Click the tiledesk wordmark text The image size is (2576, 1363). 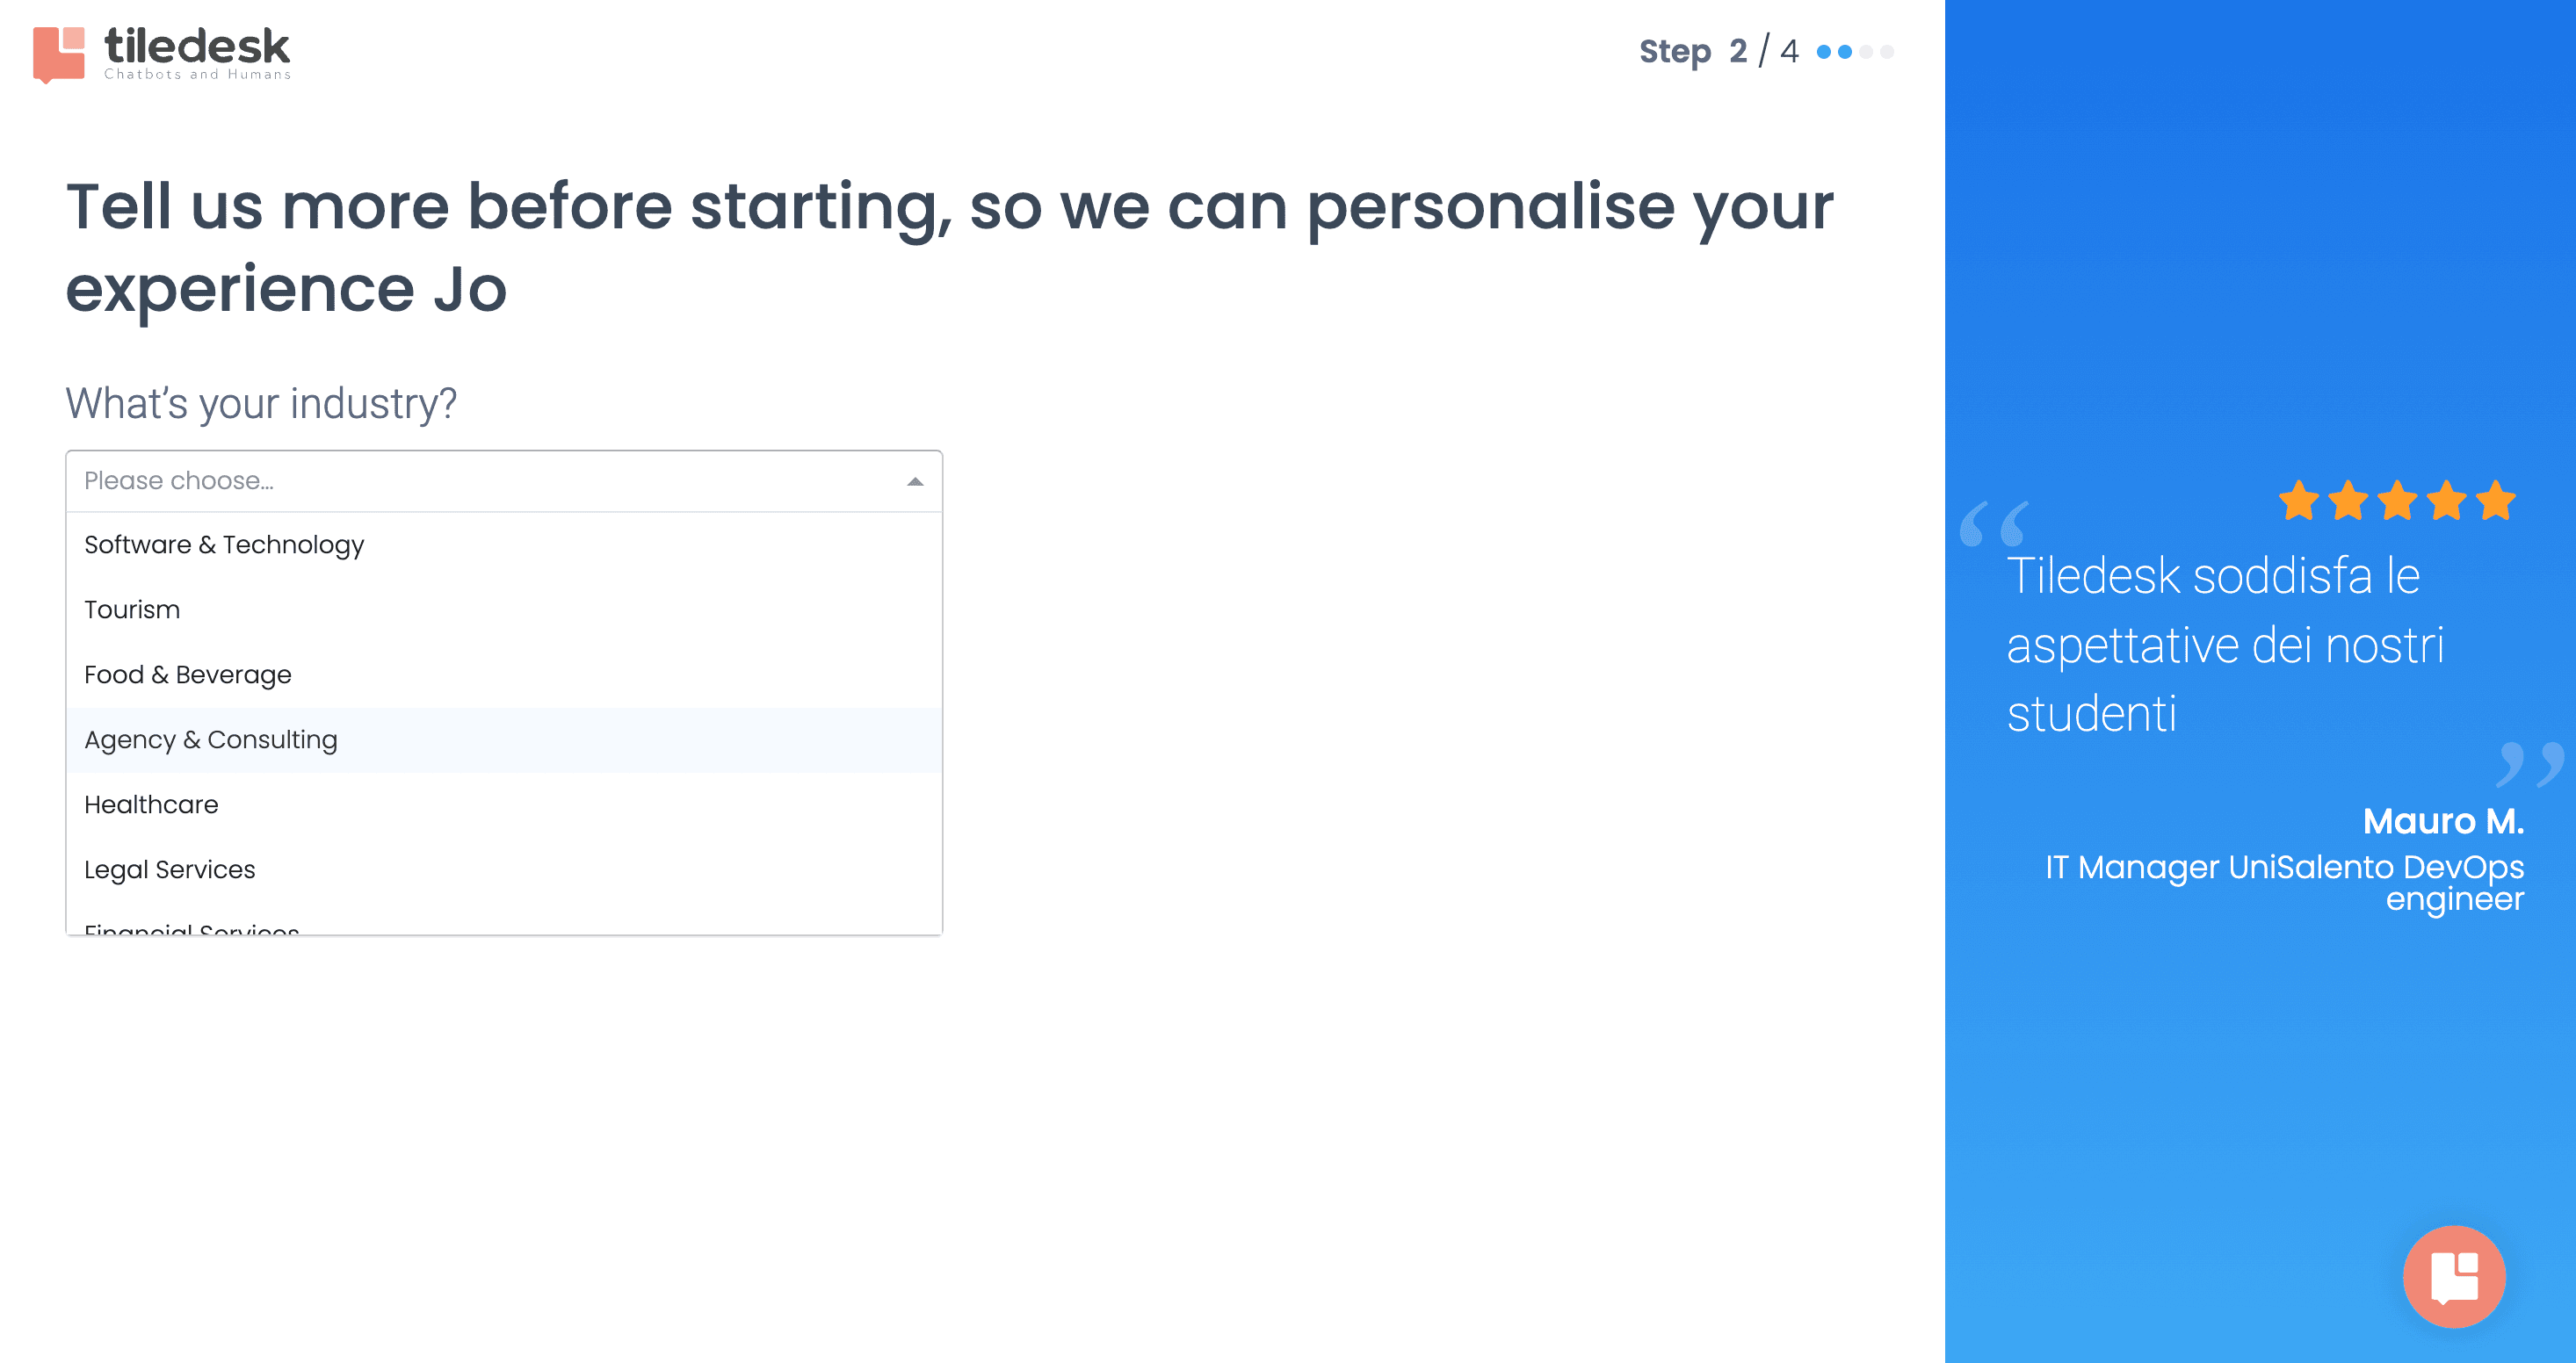click(197, 46)
